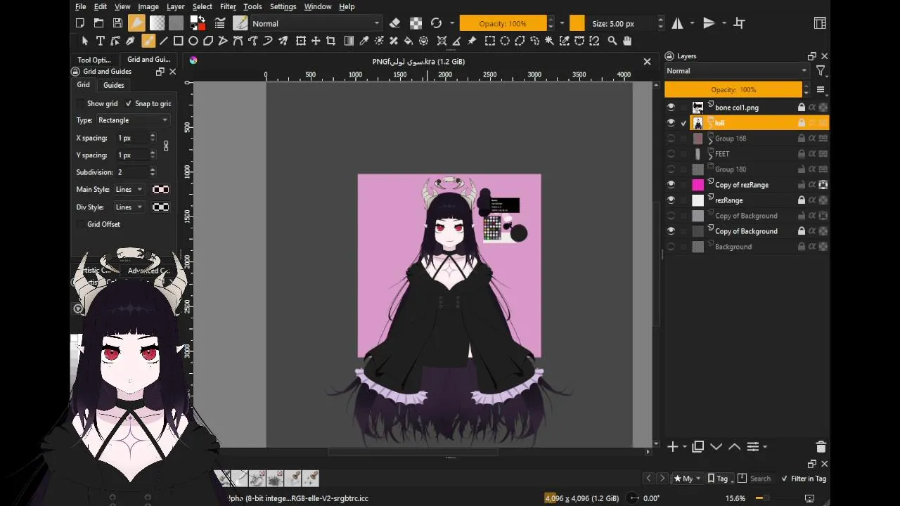The image size is (900, 506).
Task: Enable the Grid Offset checkbox
Action: (x=82, y=224)
